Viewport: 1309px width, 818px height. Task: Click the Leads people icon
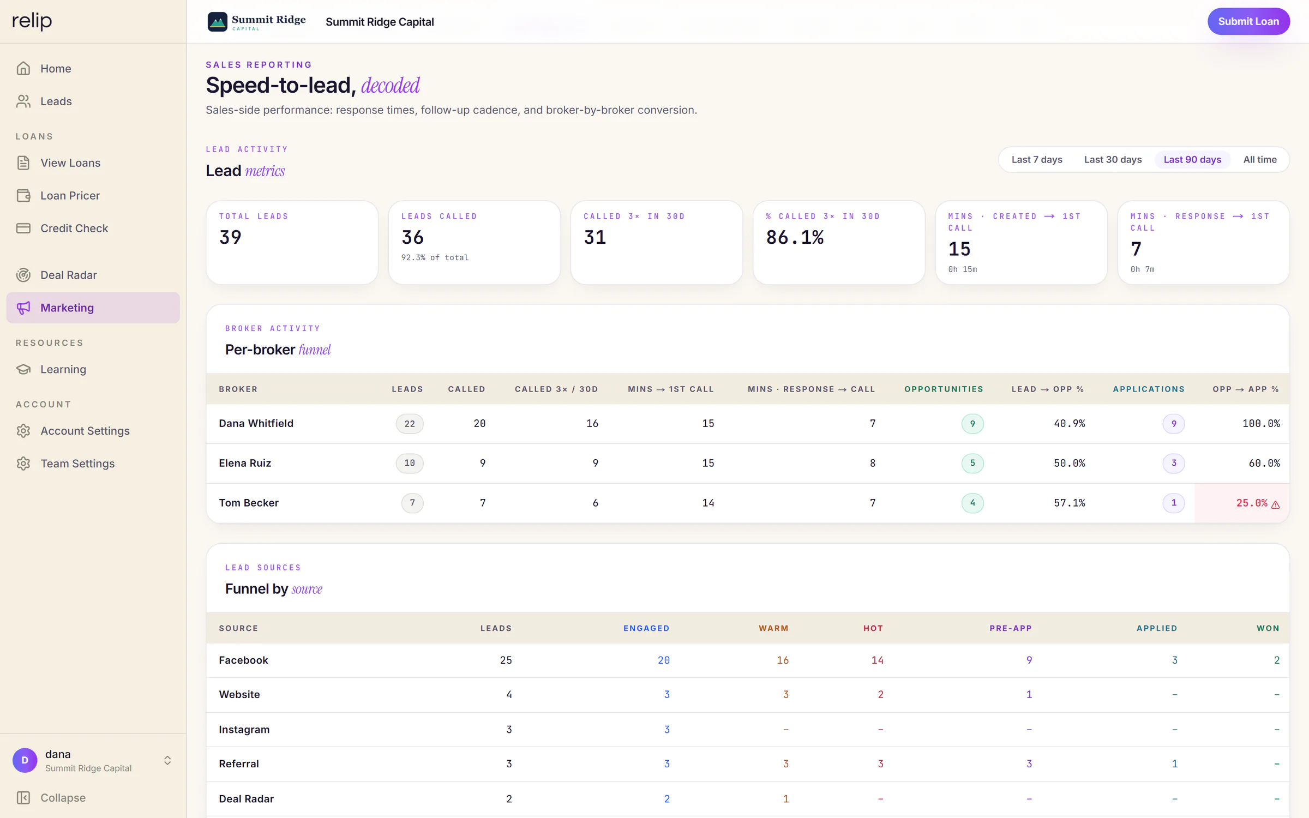(x=23, y=101)
